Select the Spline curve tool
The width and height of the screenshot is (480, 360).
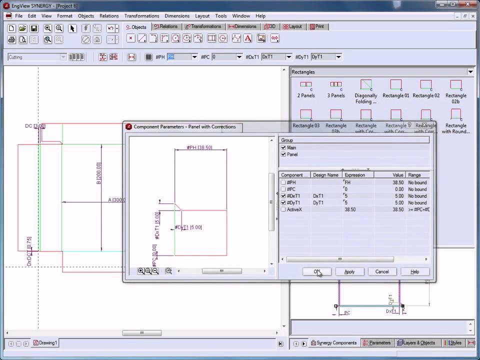click(236, 38)
